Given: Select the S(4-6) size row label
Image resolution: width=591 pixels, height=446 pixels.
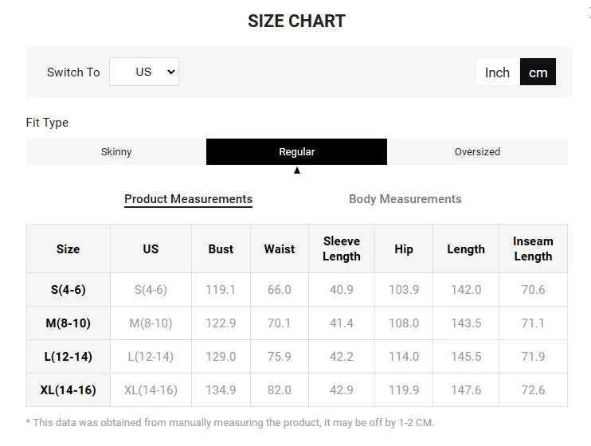Looking at the screenshot, I should (68, 290).
